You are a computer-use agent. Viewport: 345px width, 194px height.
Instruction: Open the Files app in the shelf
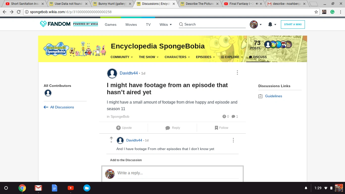[87, 188]
